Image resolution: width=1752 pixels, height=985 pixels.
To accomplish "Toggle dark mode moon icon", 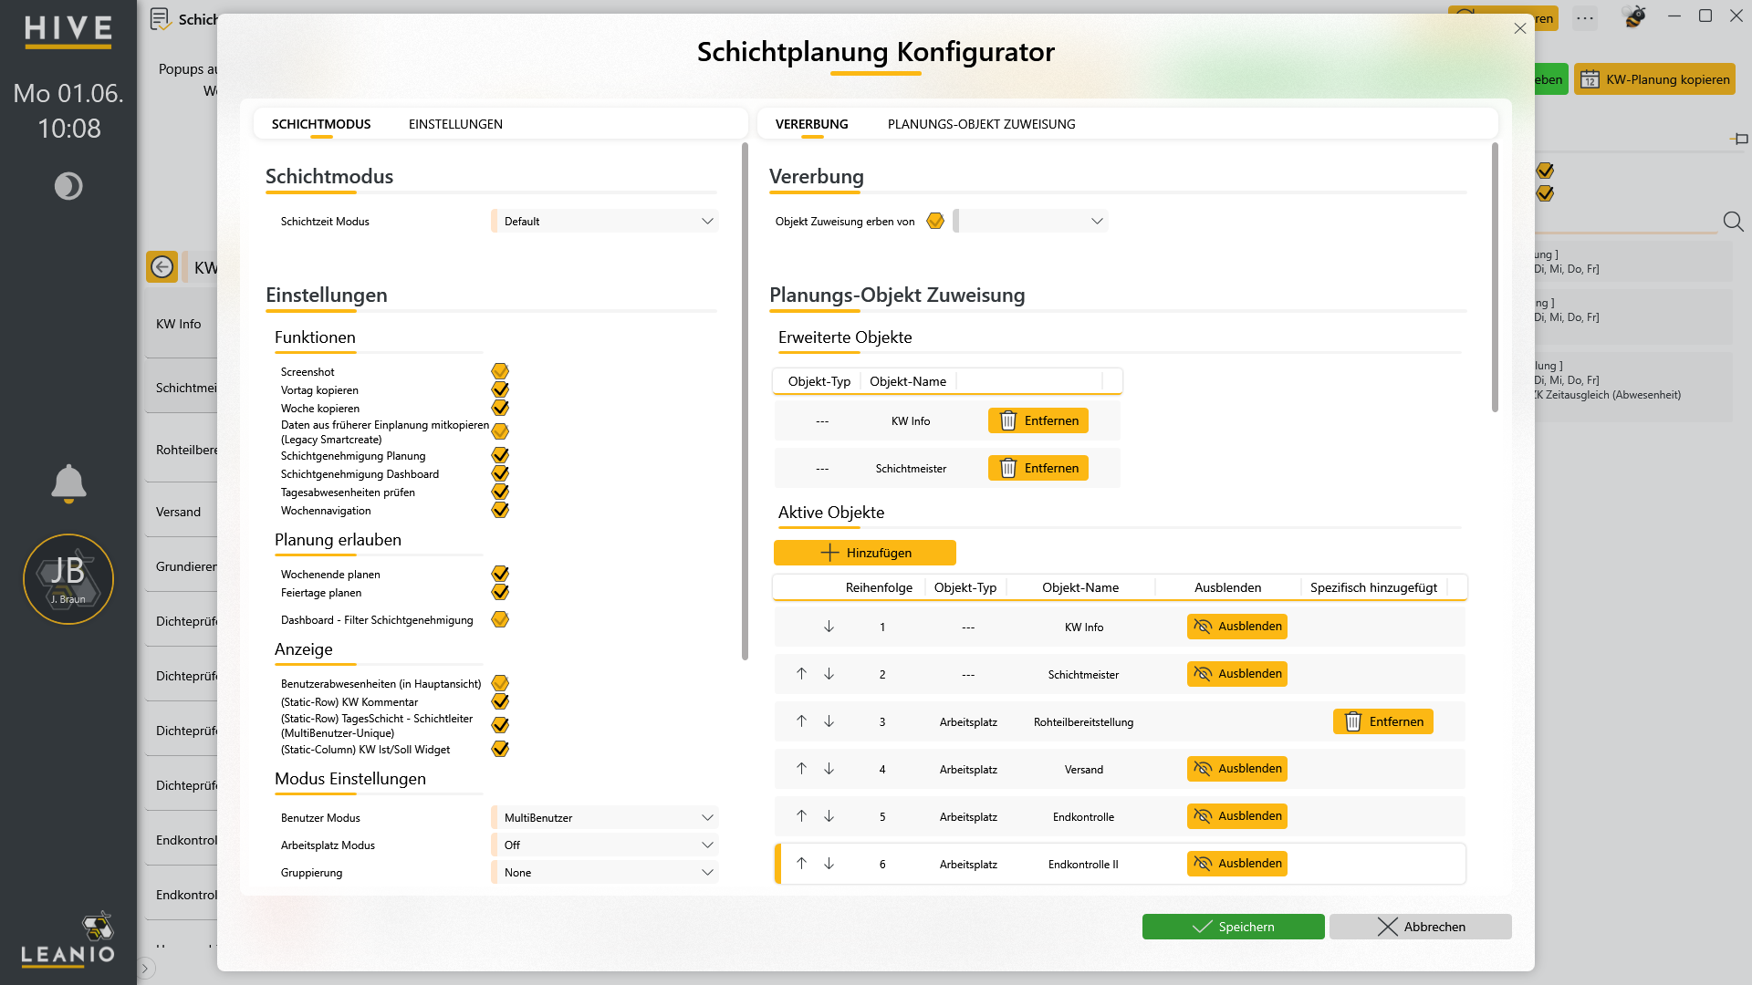I will coord(68,186).
